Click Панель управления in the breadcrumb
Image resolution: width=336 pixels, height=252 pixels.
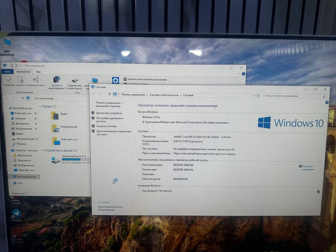pyautogui.click(x=133, y=94)
